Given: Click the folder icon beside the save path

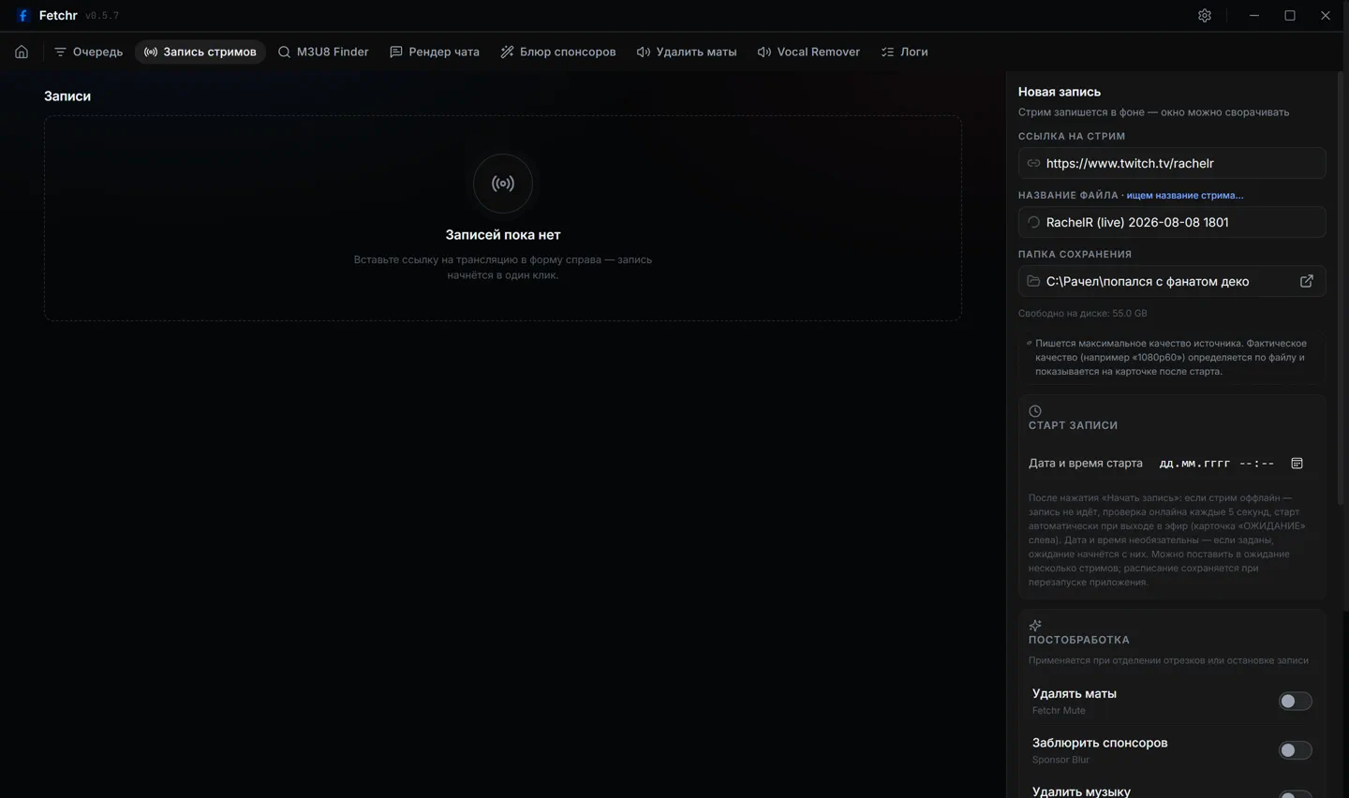Looking at the screenshot, I should (1033, 281).
